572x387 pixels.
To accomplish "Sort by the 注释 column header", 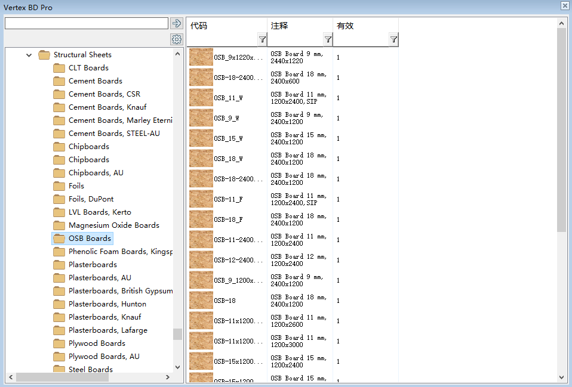I will point(279,26).
